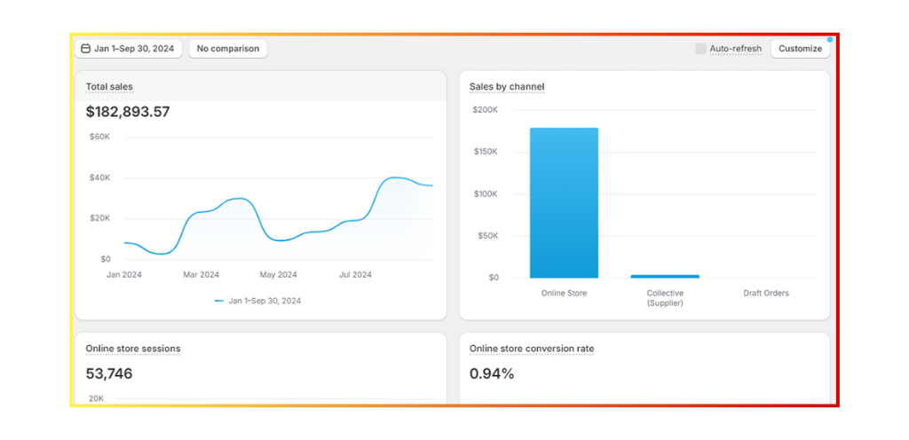
Task: Click the blue legend line marker icon
Action: tap(219, 301)
